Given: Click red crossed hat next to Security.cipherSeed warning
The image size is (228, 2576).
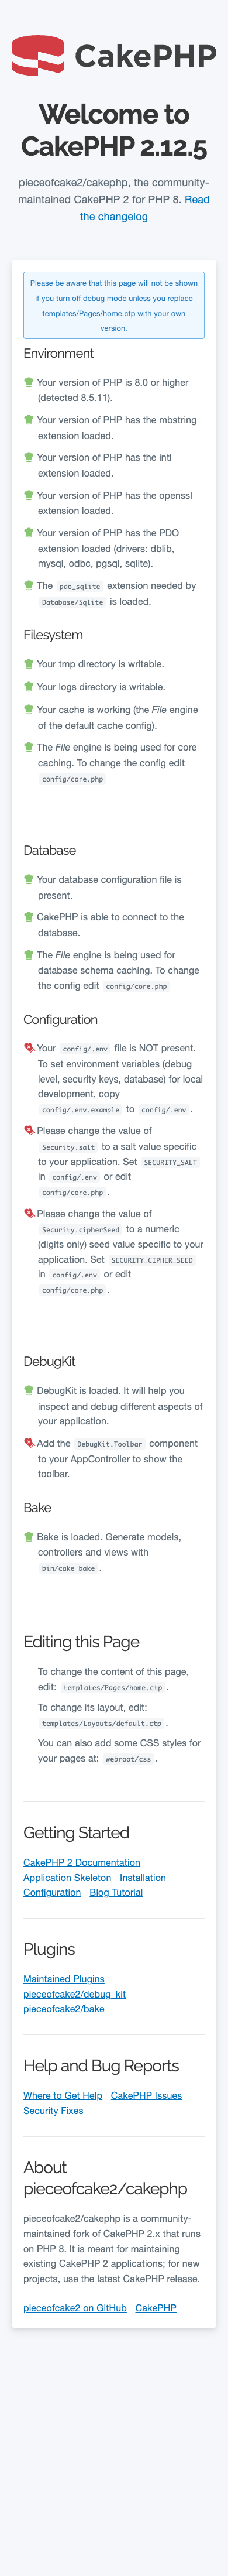Looking at the screenshot, I should (29, 1213).
